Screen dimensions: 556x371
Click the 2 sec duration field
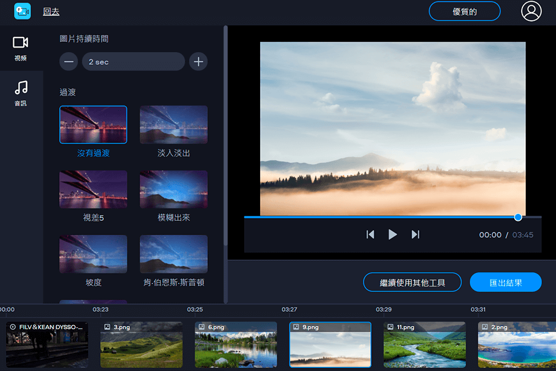[x=133, y=61]
